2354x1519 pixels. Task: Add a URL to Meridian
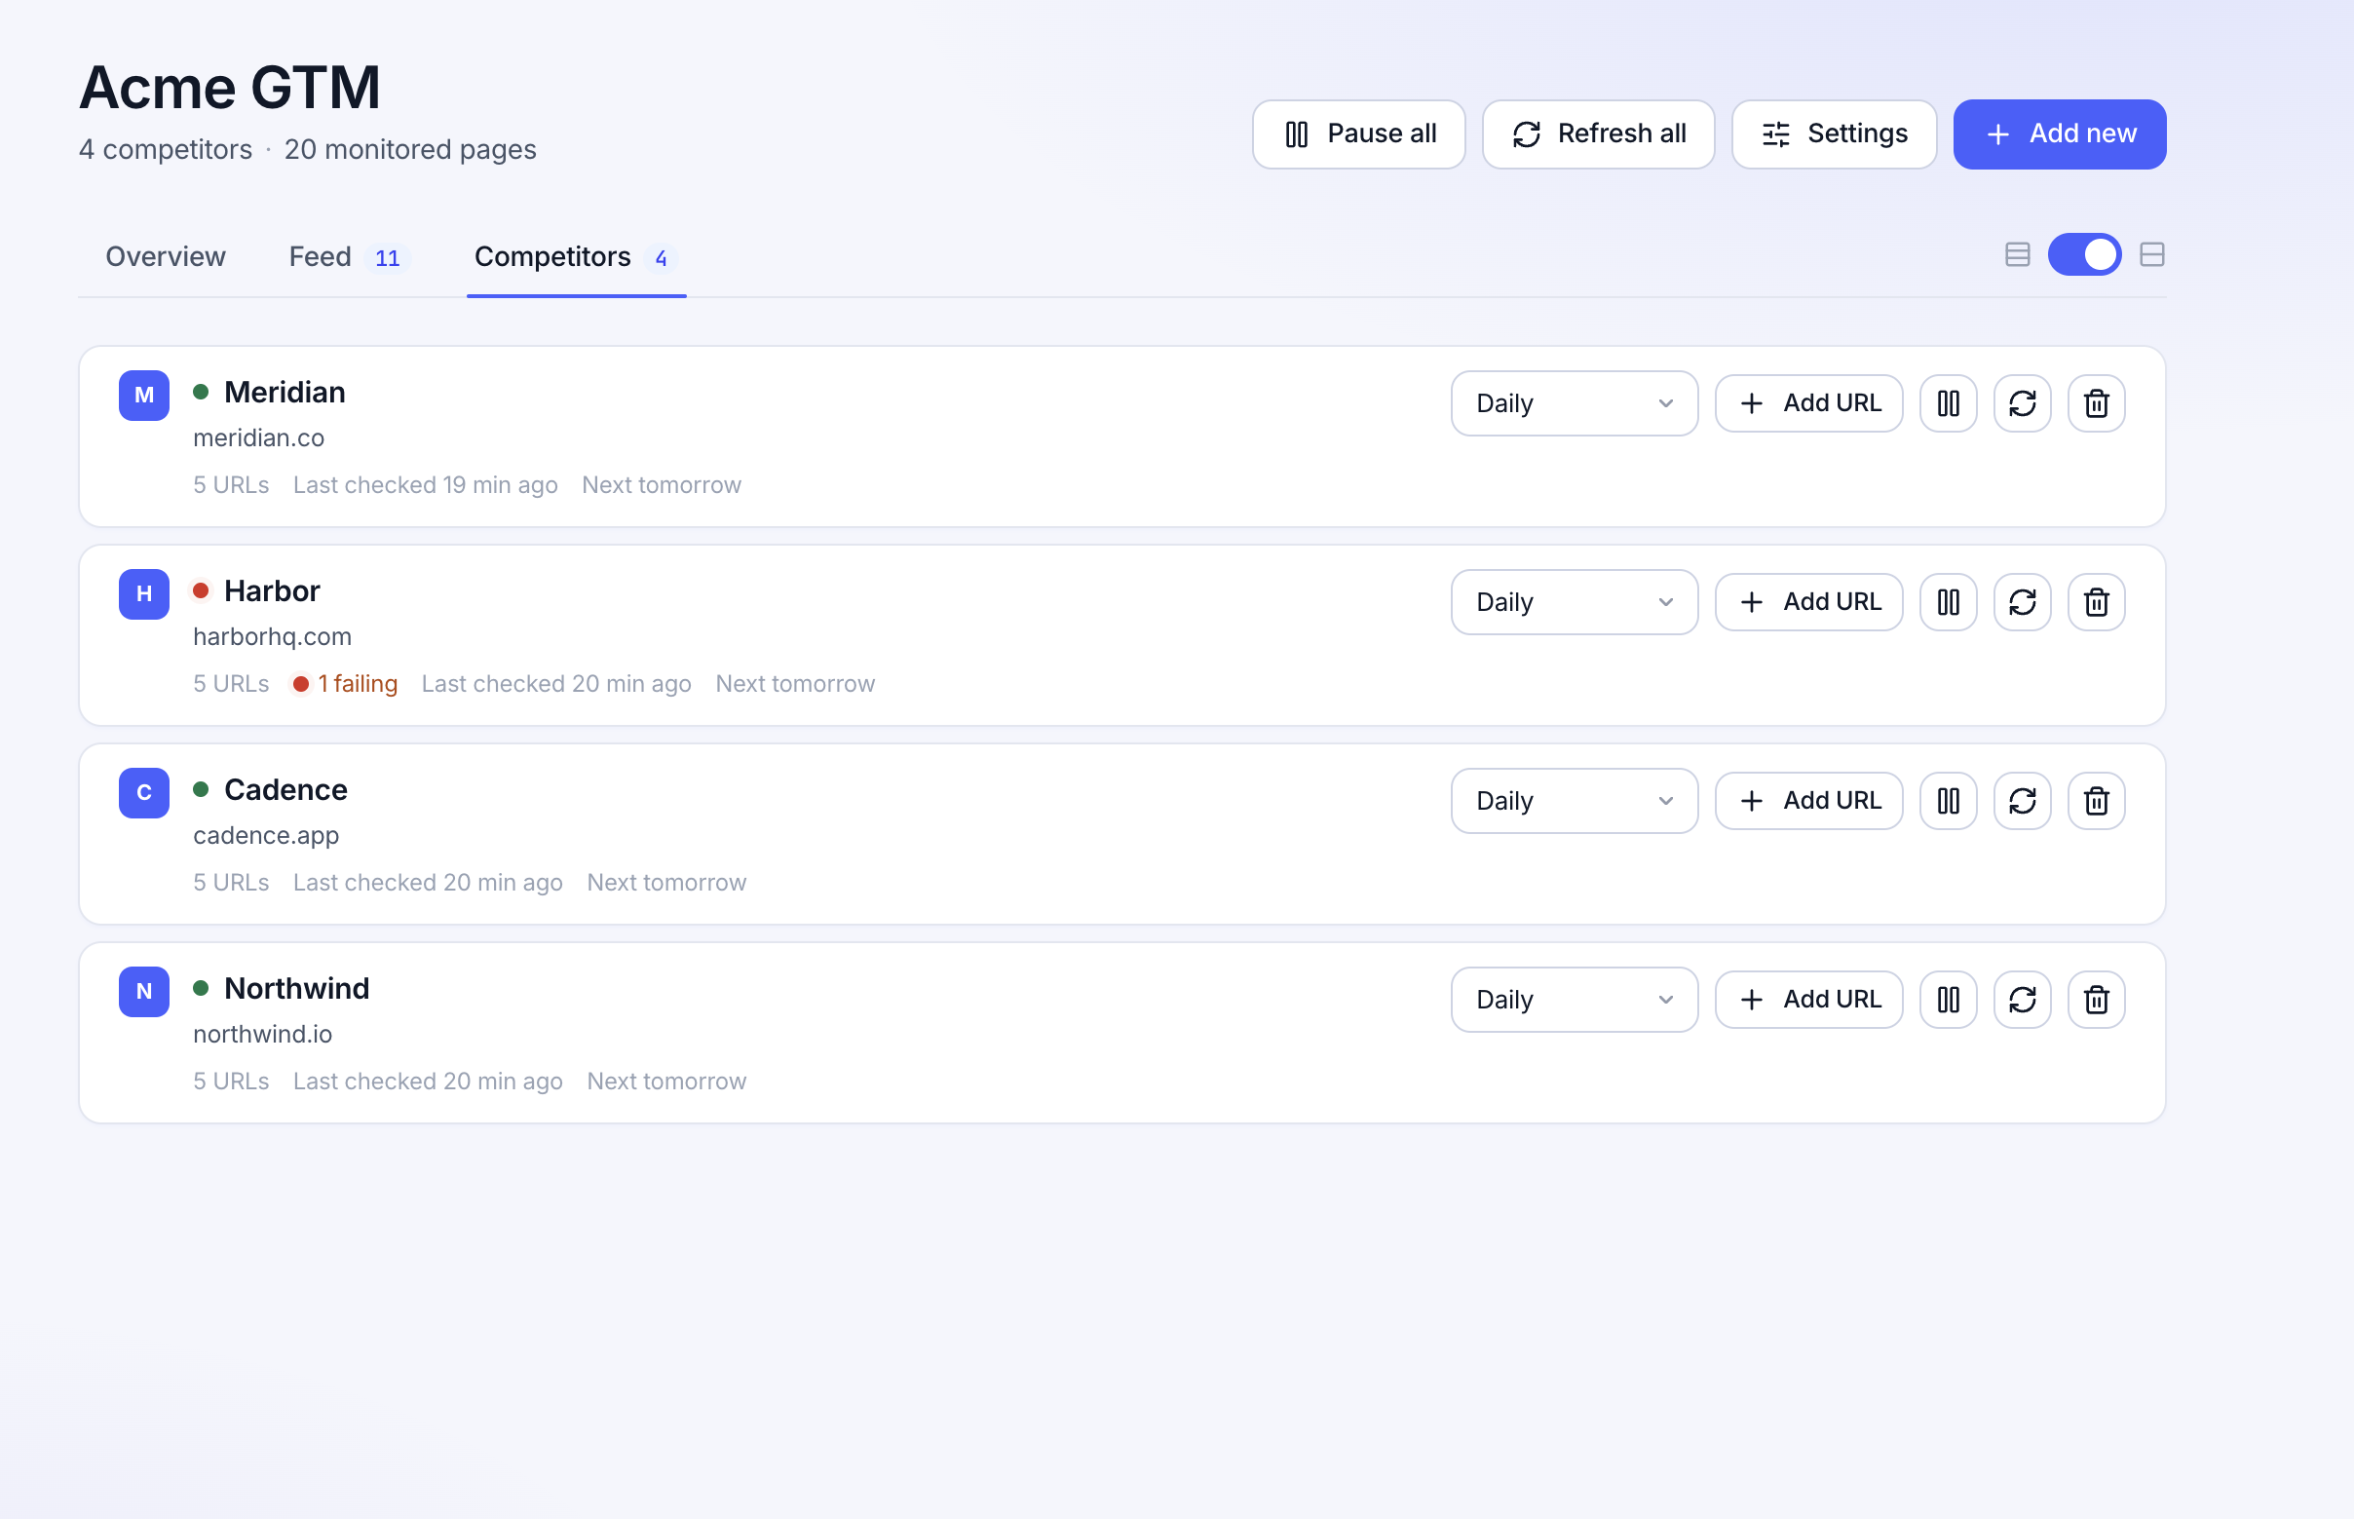(1807, 403)
